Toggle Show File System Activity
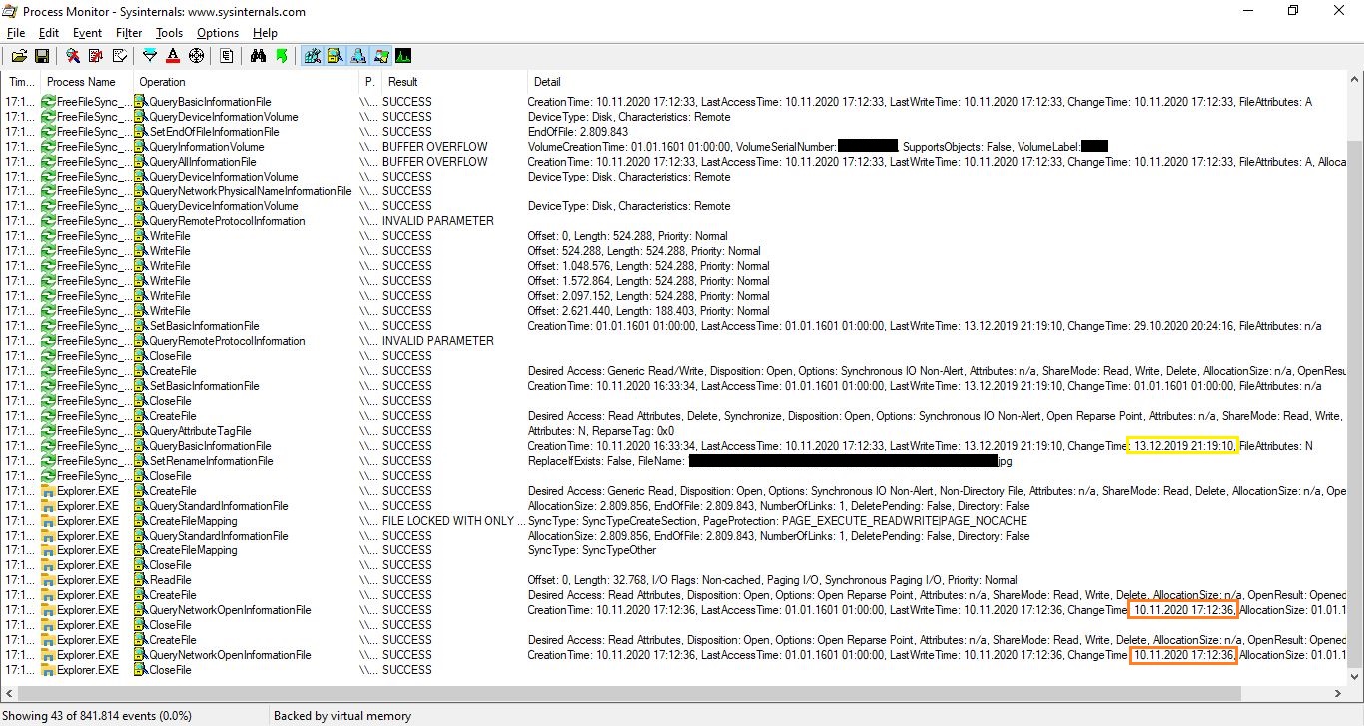The height and width of the screenshot is (726, 1364). click(x=335, y=56)
